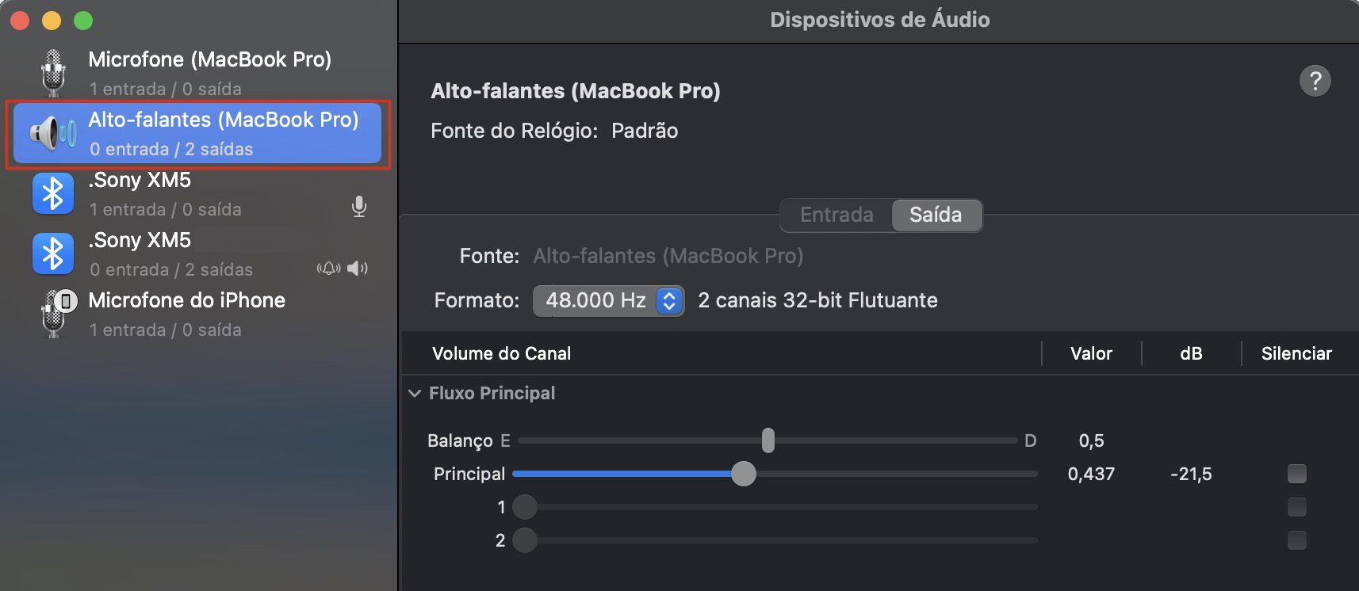Image resolution: width=1359 pixels, height=591 pixels.
Task: Open Microfone do iPhone via its icon
Action: (x=52, y=313)
